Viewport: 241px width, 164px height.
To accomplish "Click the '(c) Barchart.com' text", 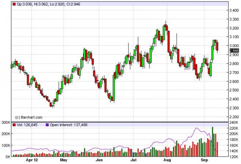I will pos(29,117).
